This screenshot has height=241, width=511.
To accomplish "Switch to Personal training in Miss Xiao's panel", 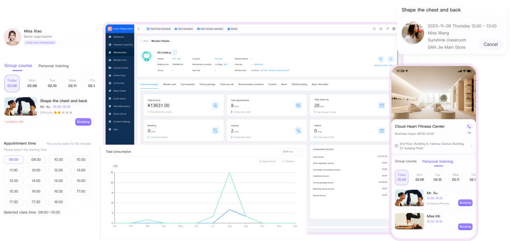I will pyautogui.click(x=54, y=66).
